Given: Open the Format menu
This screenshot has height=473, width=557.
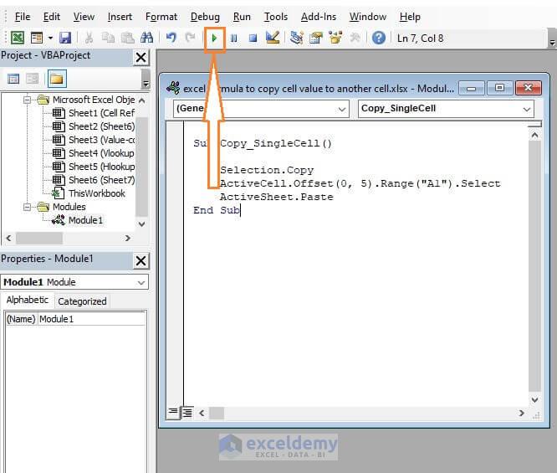Looking at the screenshot, I should [x=161, y=17].
